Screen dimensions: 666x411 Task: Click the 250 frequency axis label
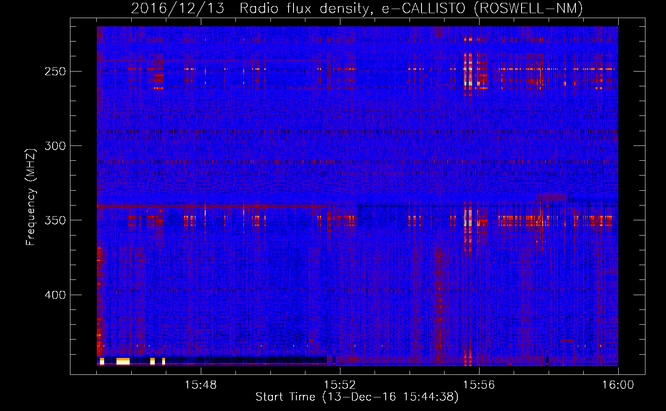click(x=55, y=72)
